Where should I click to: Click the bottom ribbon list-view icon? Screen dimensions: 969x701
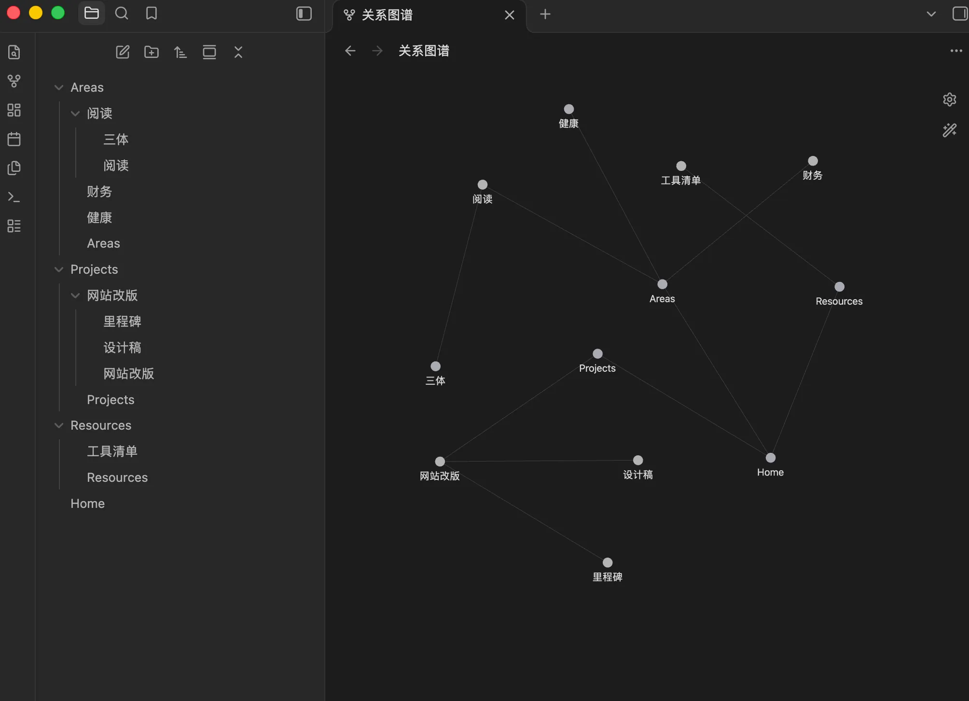[x=14, y=226]
